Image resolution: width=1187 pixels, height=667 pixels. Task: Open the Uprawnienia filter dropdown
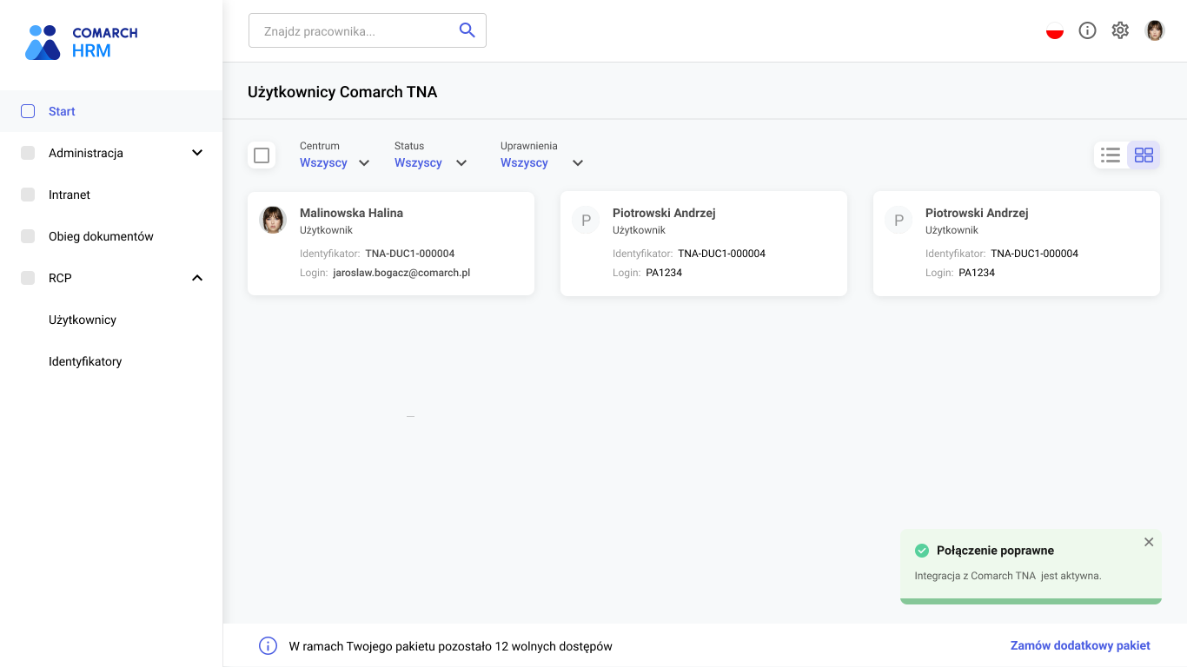pyautogui.click(x=542, y=155)
